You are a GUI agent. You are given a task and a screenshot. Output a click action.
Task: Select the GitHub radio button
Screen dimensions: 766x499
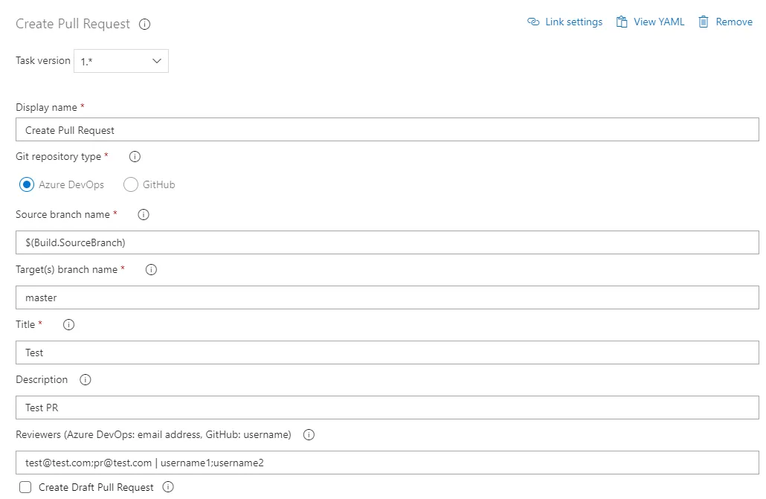tap(131, 184)
